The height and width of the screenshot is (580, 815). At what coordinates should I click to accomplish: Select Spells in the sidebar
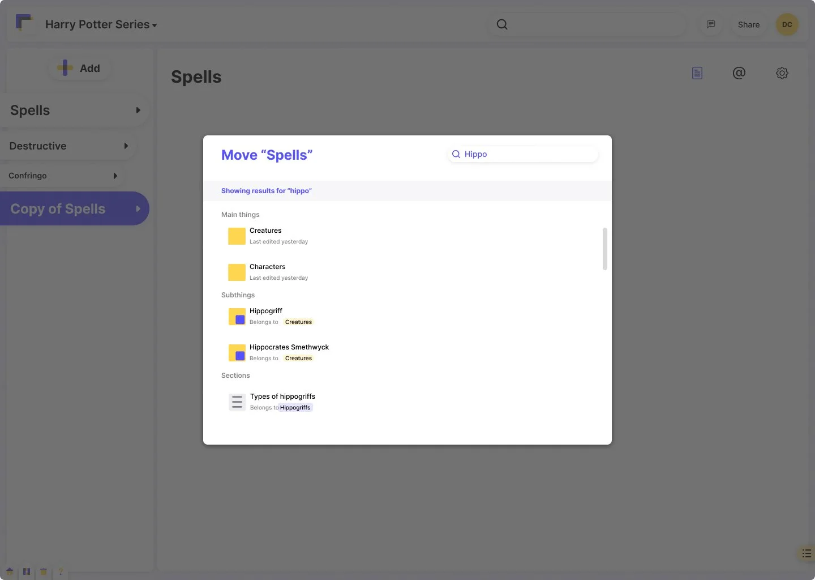click(75, 110)
